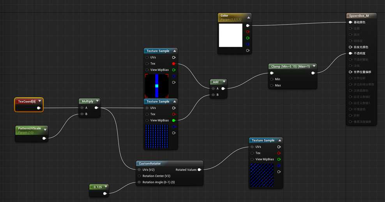The height and width of the screenshot is (202, 385).
Task: Click the vertical blue bar texture preview
Action: pyautogui.click(x=157, y=86)
